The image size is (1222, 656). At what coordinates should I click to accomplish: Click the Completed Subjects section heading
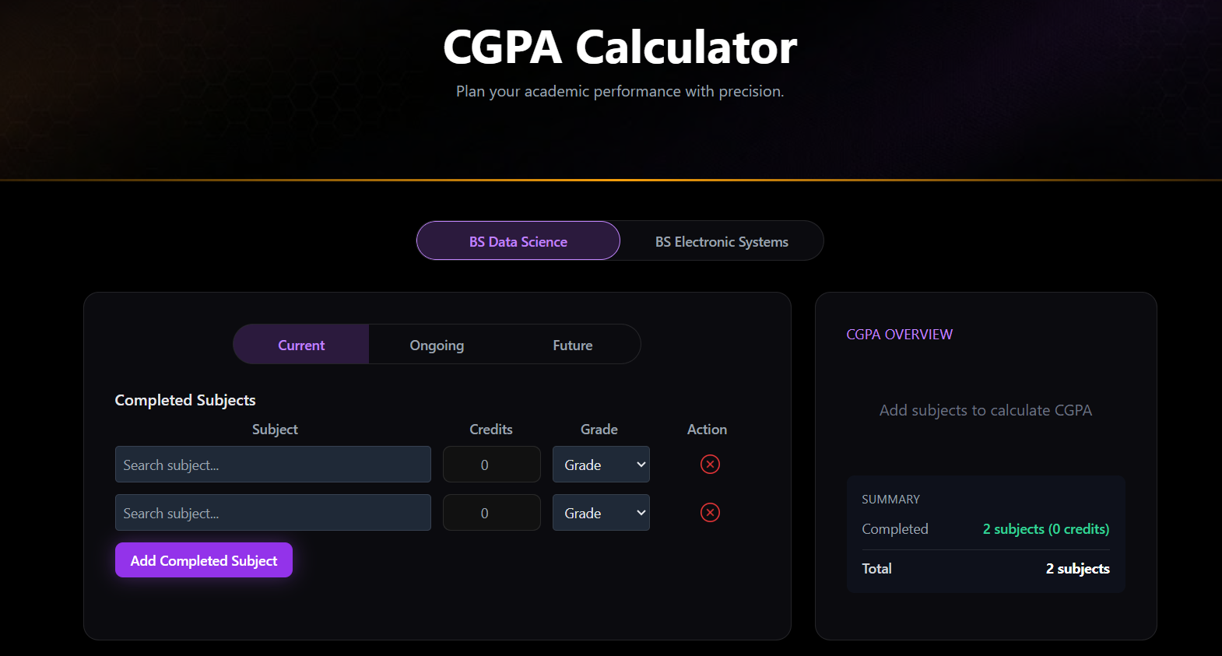[x=185, y=400]
